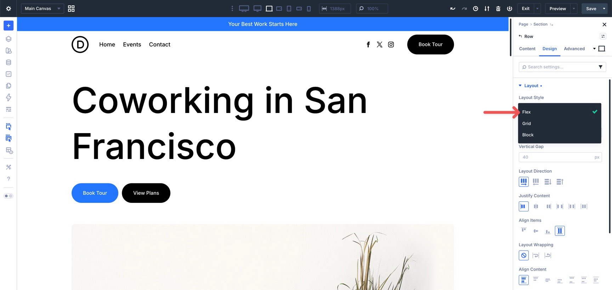Image resolution: width=612 pixels, height=290 pixels.
Task: Click the Divi logo in the page header
Action: (80, 45)
